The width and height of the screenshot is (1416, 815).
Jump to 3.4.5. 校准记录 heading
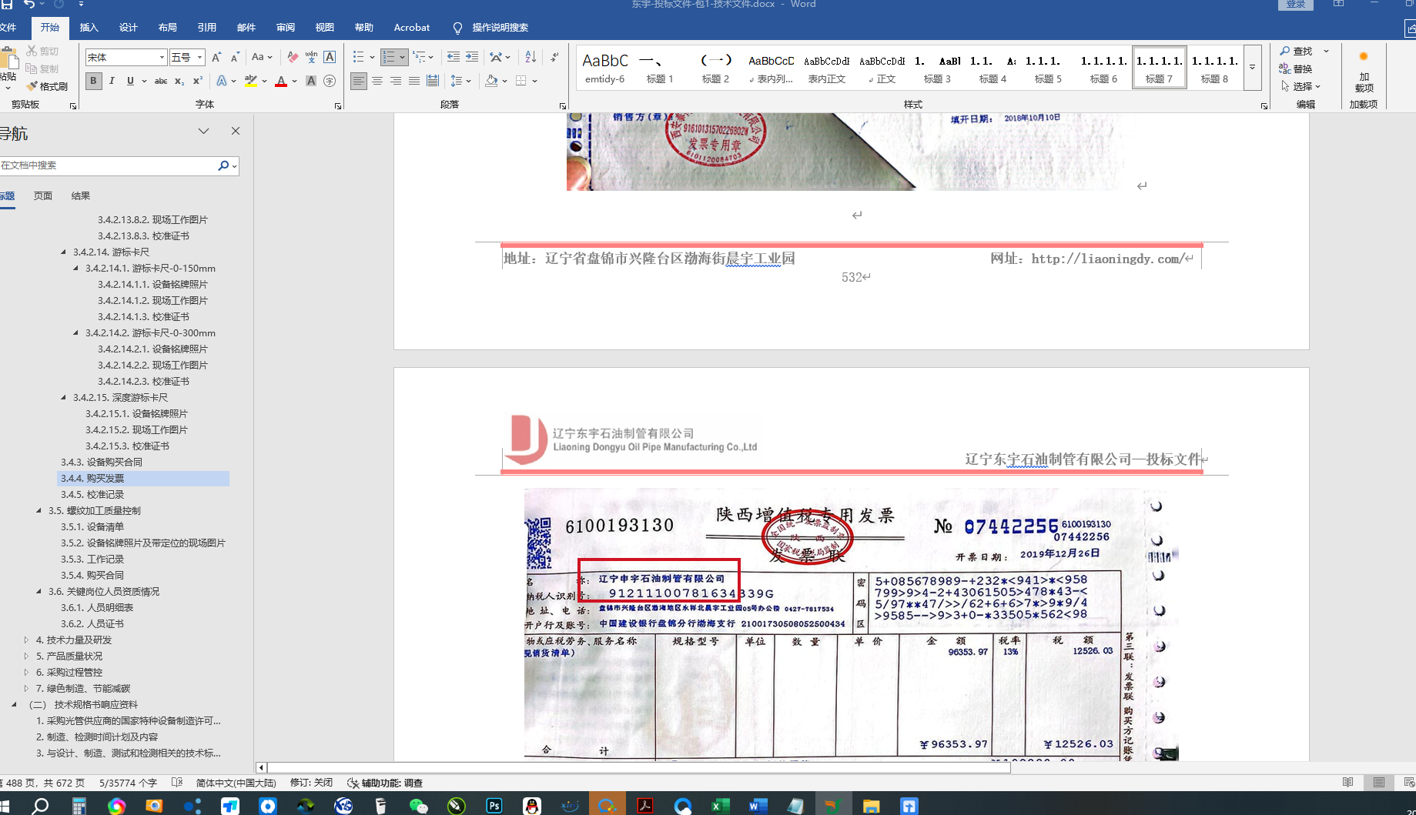(x=92, y=495)
